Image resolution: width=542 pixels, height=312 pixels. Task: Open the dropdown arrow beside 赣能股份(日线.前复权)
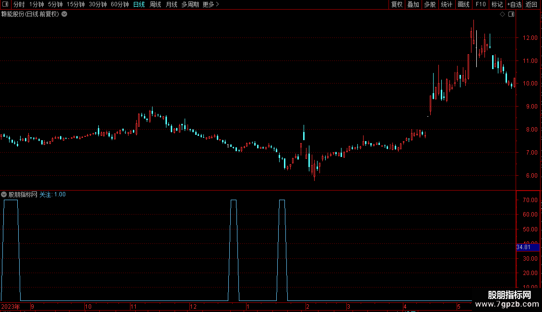coord(64,14)
